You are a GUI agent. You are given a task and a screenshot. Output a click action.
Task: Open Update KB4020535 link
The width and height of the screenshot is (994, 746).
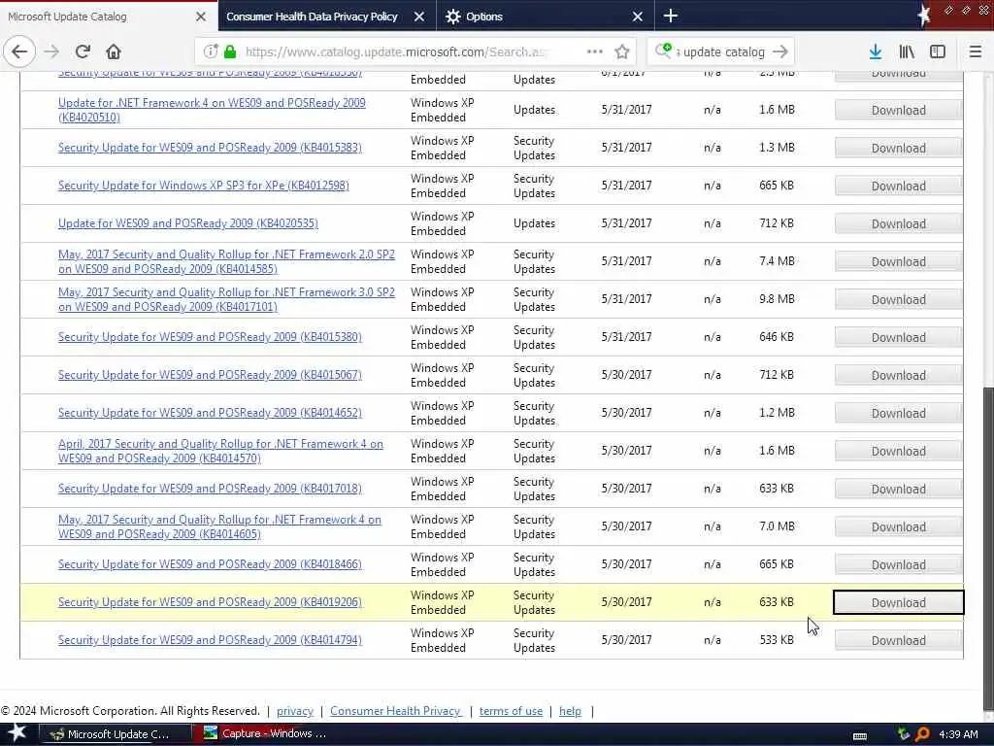coord(188,223)
